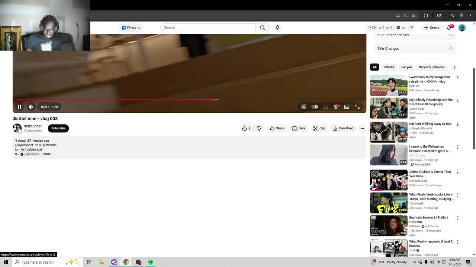
Task: Pause the video playback
Action: coord(19,107)
